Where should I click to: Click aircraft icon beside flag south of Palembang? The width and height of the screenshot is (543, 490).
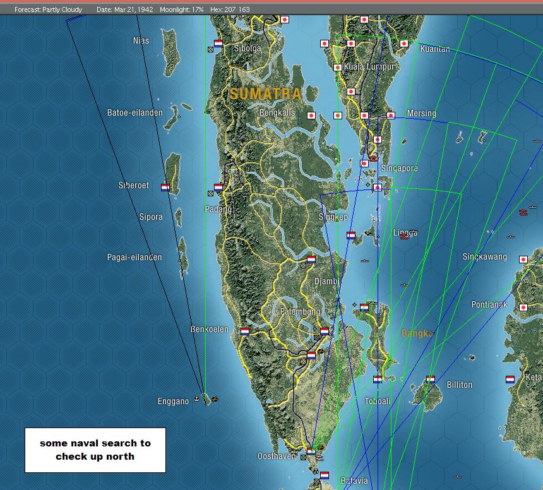321,351
